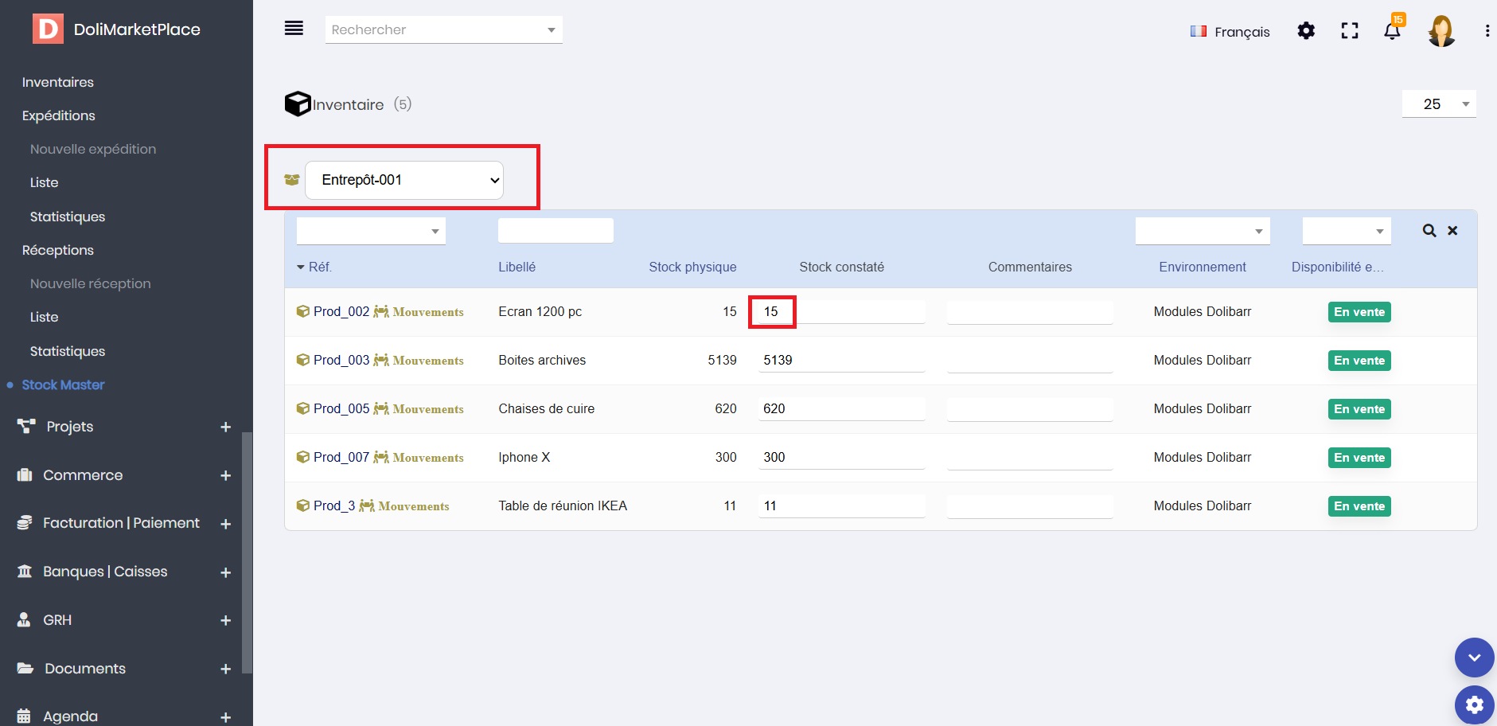Open the rows-per-page 25 dropdown
The width and height of the screenshot is (1497, 726).
point(1438,104)
